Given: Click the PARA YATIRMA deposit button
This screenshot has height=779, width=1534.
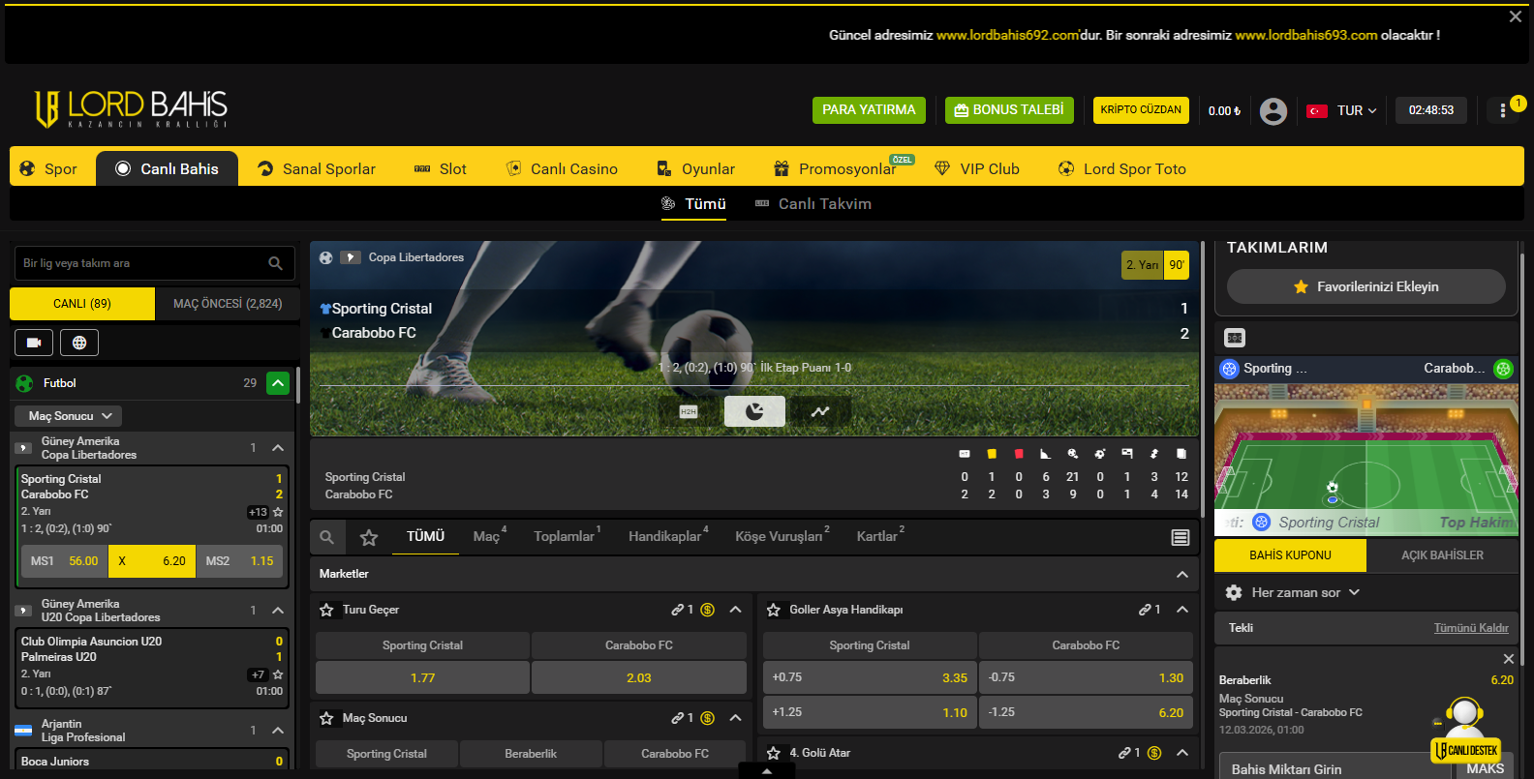Looking at the screenshot, I should coord(869,110).
